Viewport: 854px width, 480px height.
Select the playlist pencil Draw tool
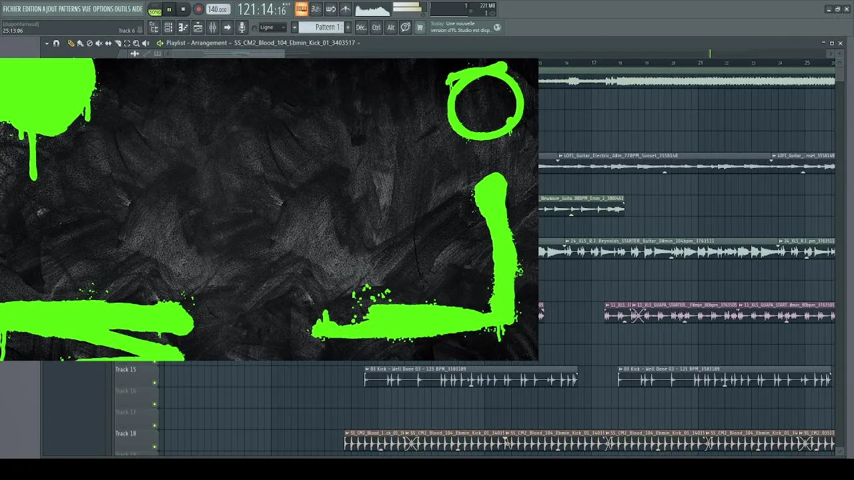71,43
